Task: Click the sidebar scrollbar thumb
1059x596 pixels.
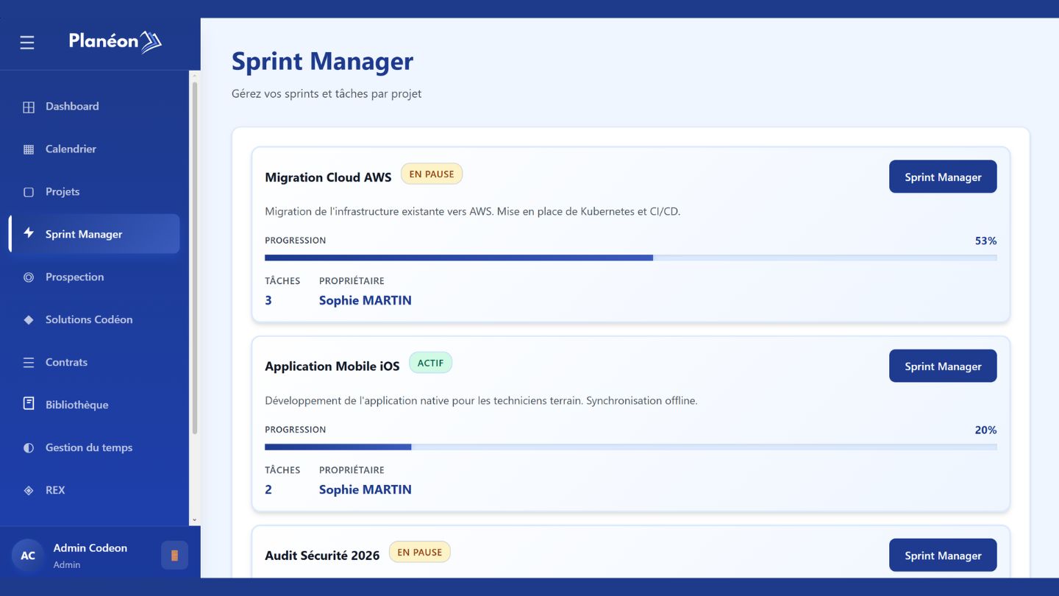Action: point(195,258)
